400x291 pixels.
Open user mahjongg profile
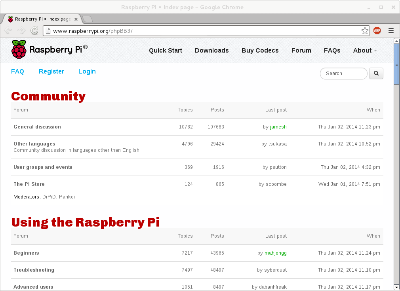[276, 253]
